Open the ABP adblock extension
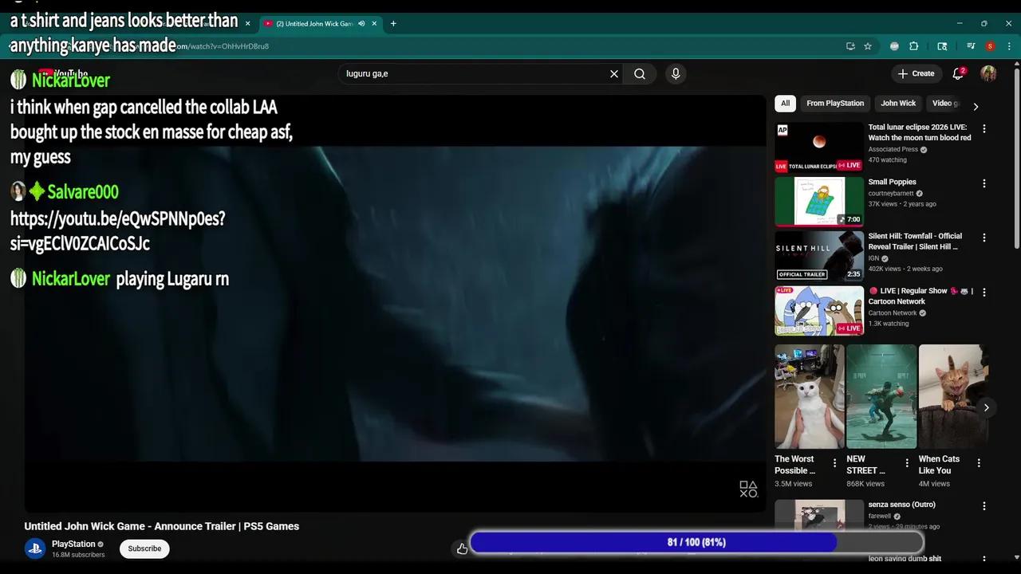Screen dimensions: 1021x574 click(894, 46)
